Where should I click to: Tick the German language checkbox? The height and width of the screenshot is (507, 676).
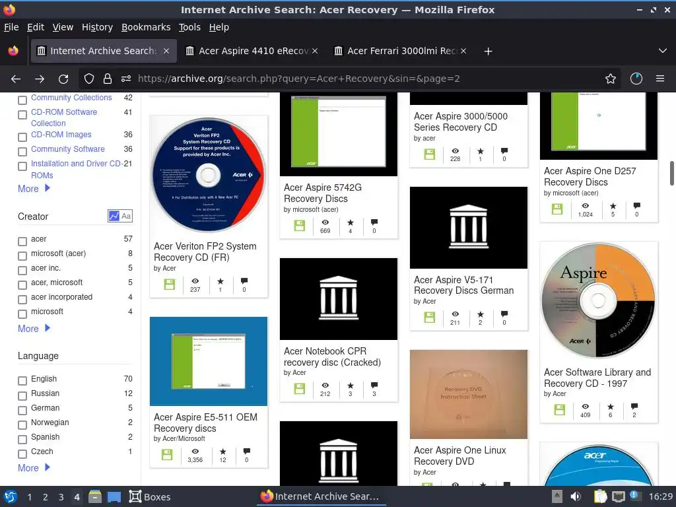click(22, 411)
